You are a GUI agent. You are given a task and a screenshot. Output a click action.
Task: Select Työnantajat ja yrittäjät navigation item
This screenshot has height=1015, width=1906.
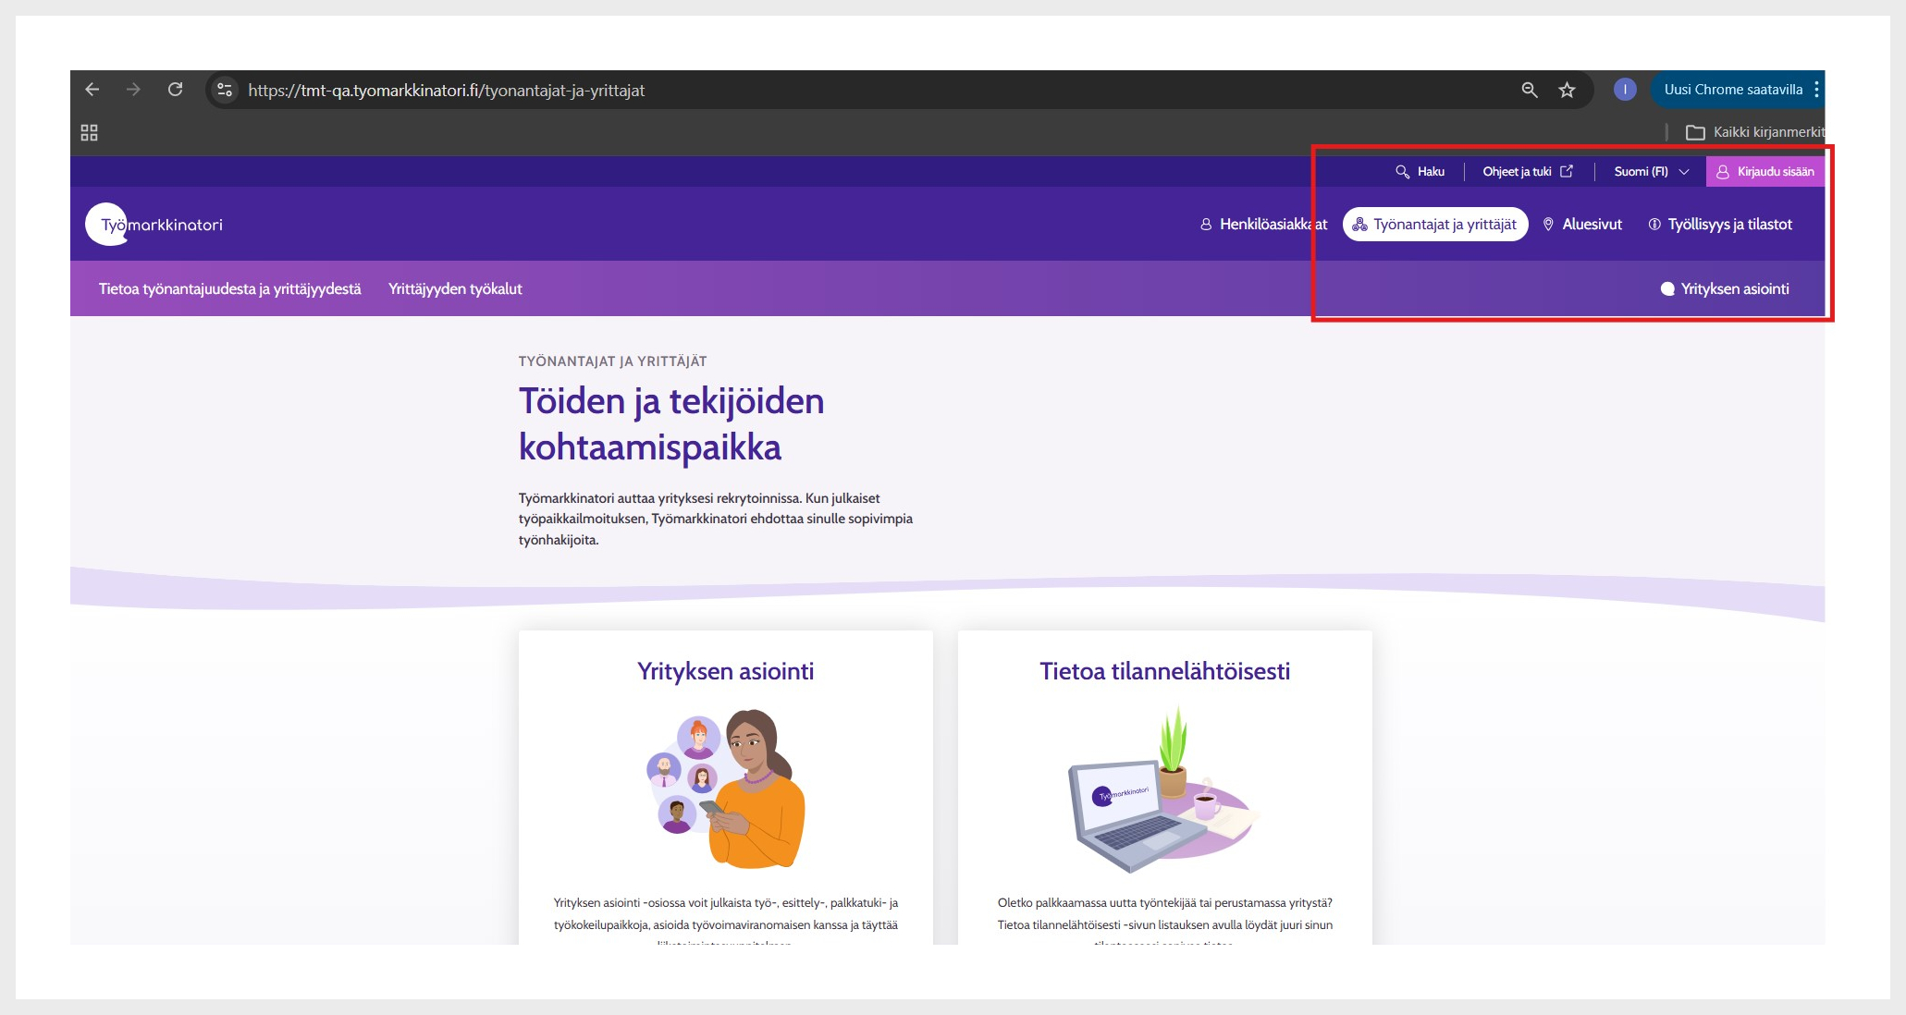tap(1435, 225)
